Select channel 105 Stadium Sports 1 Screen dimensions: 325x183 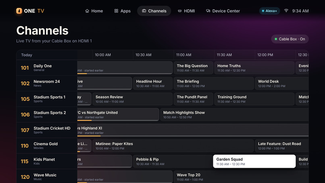pos(47,99)
